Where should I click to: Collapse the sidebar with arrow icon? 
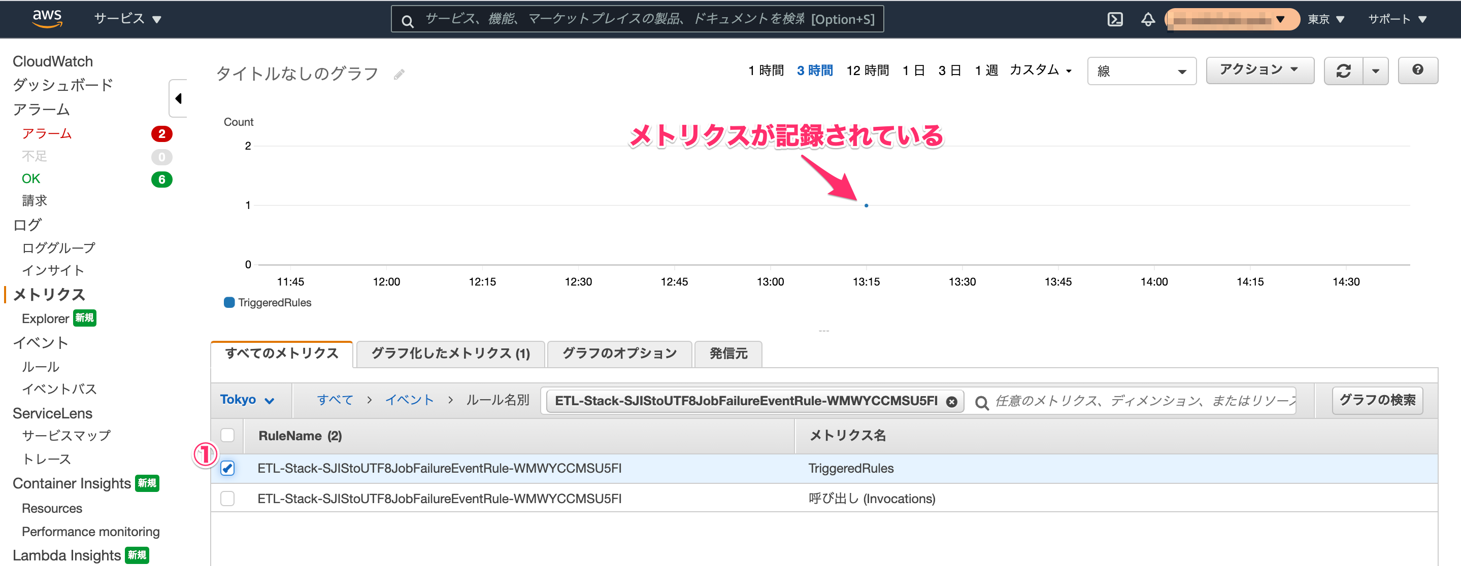click(x=178, y=98)
